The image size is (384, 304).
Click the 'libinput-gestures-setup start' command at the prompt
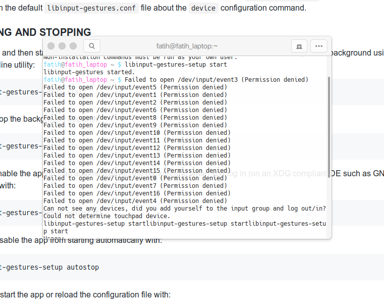pyautogui.click(x=176, y=65)
